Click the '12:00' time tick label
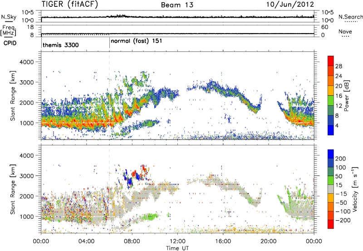The image size is (363, 251). [x=177, y=241]
